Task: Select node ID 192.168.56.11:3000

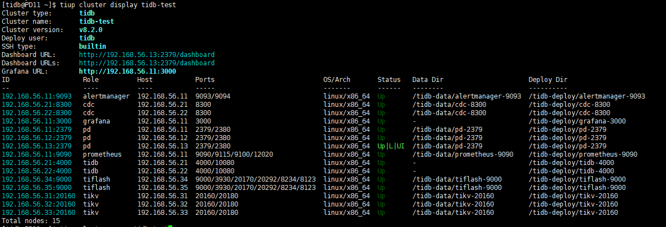Action: (37, 121)
